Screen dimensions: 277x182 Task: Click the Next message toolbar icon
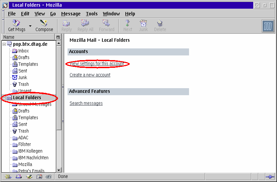[x=127, y=23]
